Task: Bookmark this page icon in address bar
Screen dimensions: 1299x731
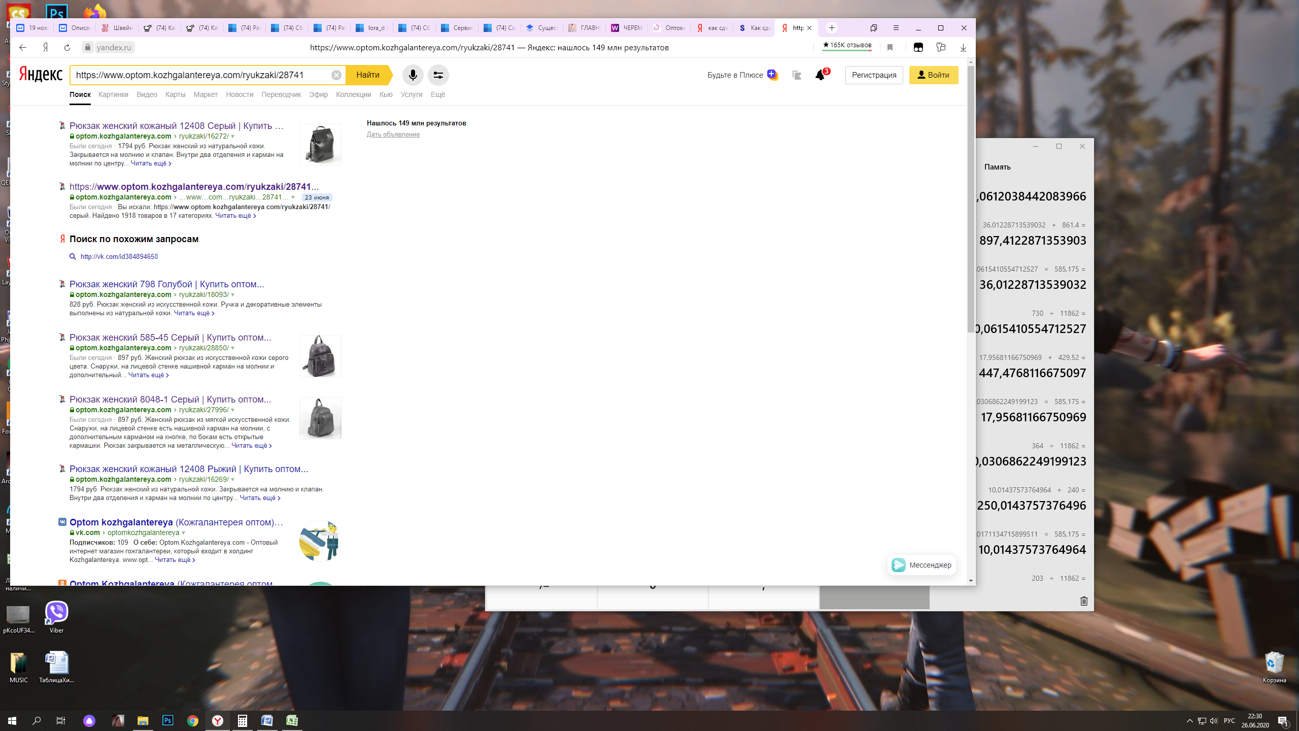Action: [890, 47]
